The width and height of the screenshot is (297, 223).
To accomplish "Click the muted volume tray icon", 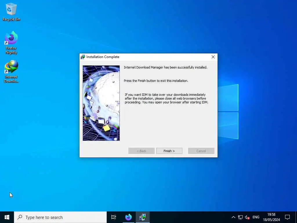I will (x=247, y=217).
